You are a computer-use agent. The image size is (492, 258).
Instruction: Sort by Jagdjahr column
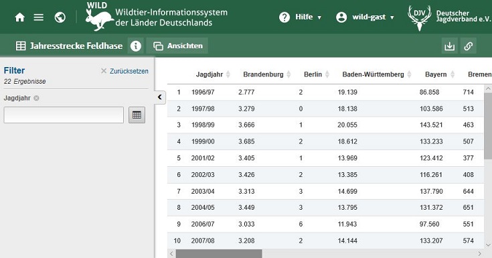213,74
